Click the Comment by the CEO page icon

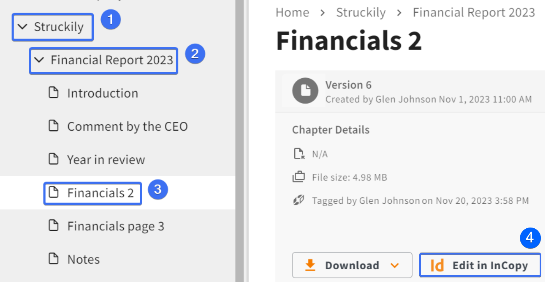pyautogui.click(x=53, y=126)
